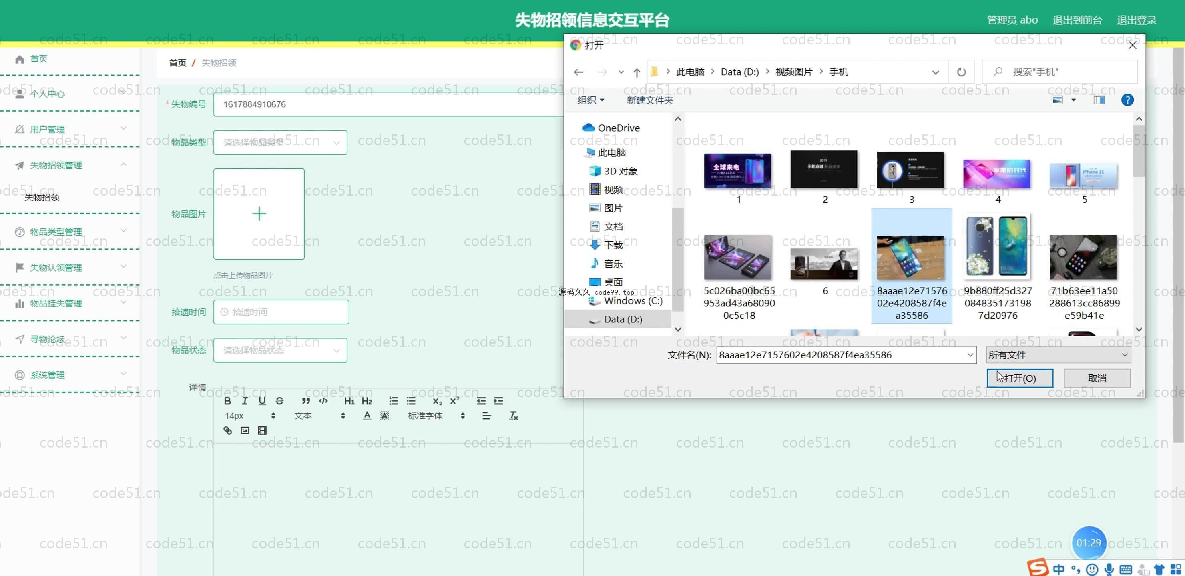The height and width of the screenshot is (576, 1185).
Task: Expand 物品类型管理 sidebar menu
Action: pyautogui.click(x=70, y=232)
